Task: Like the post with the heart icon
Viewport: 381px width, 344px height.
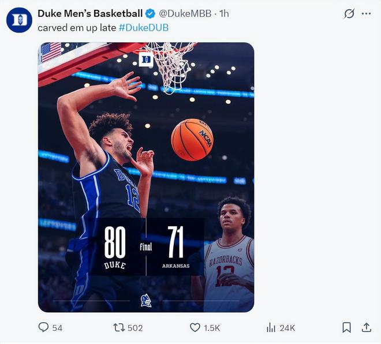Action: pyautogui.click(x=195, y=327)
